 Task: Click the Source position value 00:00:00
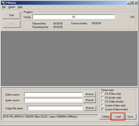pyautogui.click(x=96, y=23)
